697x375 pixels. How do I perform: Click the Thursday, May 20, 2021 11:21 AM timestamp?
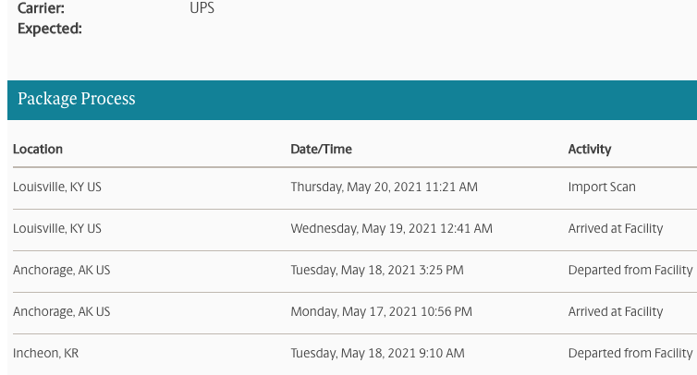[384, 187]
